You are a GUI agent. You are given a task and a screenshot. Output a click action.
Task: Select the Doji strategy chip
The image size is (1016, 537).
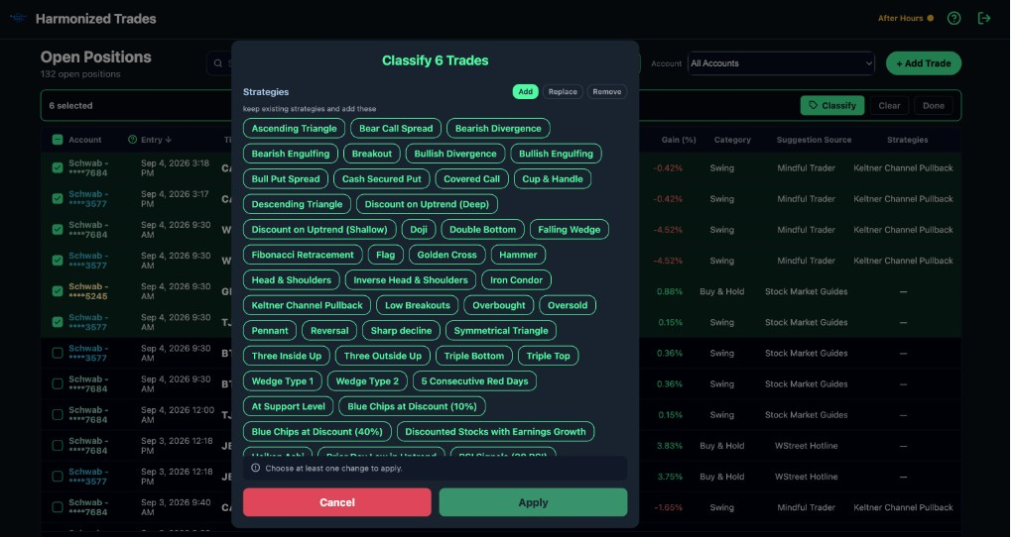(x=419, y=229)
